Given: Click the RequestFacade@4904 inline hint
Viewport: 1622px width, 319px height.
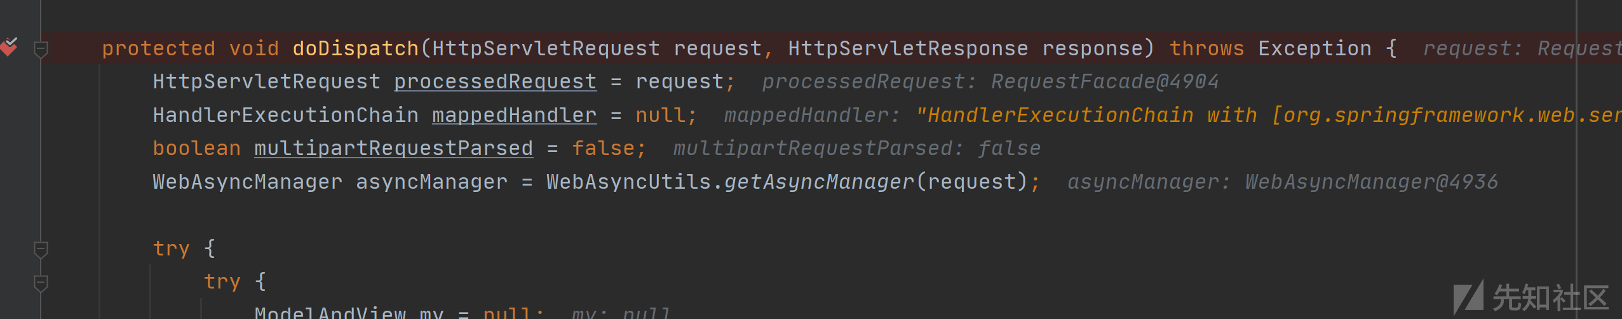Looking at the screenshot, I should click(1105, 82).
